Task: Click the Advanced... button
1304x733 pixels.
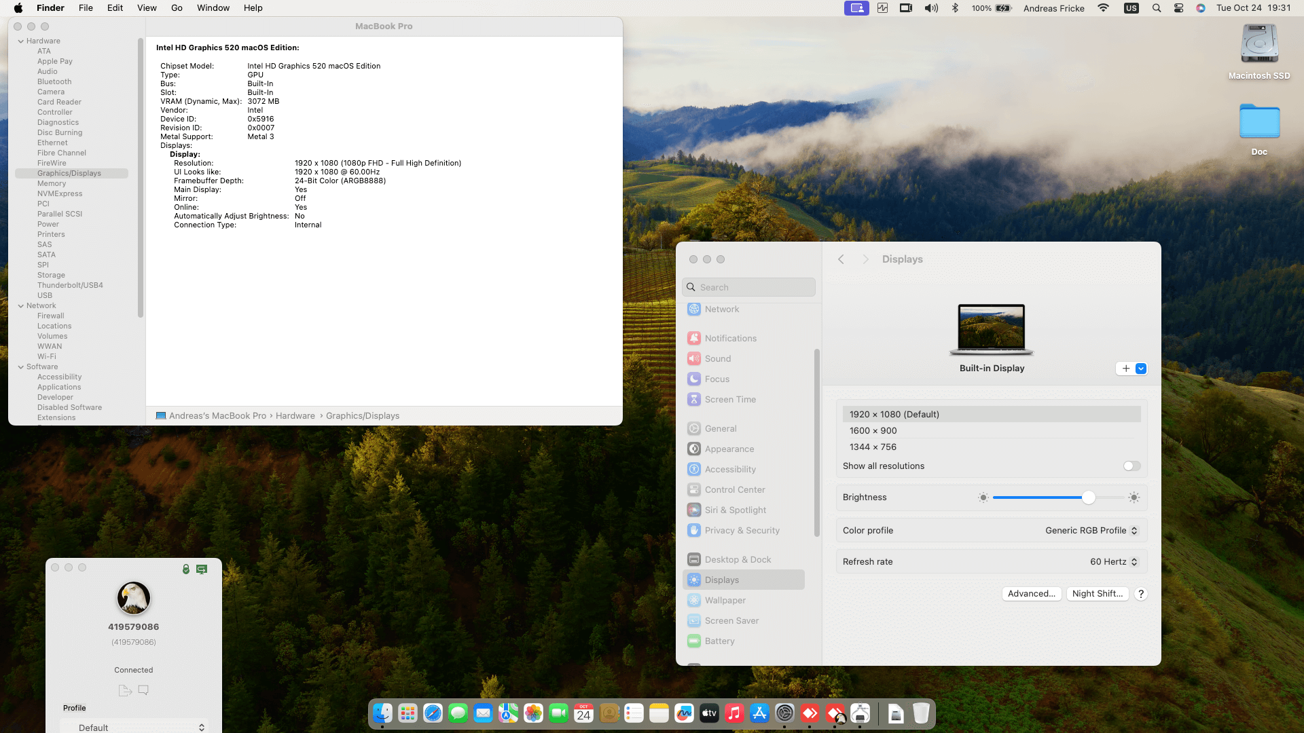Action: click(1031, 594)
